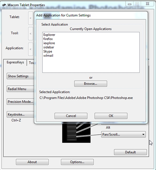The width and height of the screenshot is (156, 170).
Task: Select Explorer in open applications list
Action: 49,35
